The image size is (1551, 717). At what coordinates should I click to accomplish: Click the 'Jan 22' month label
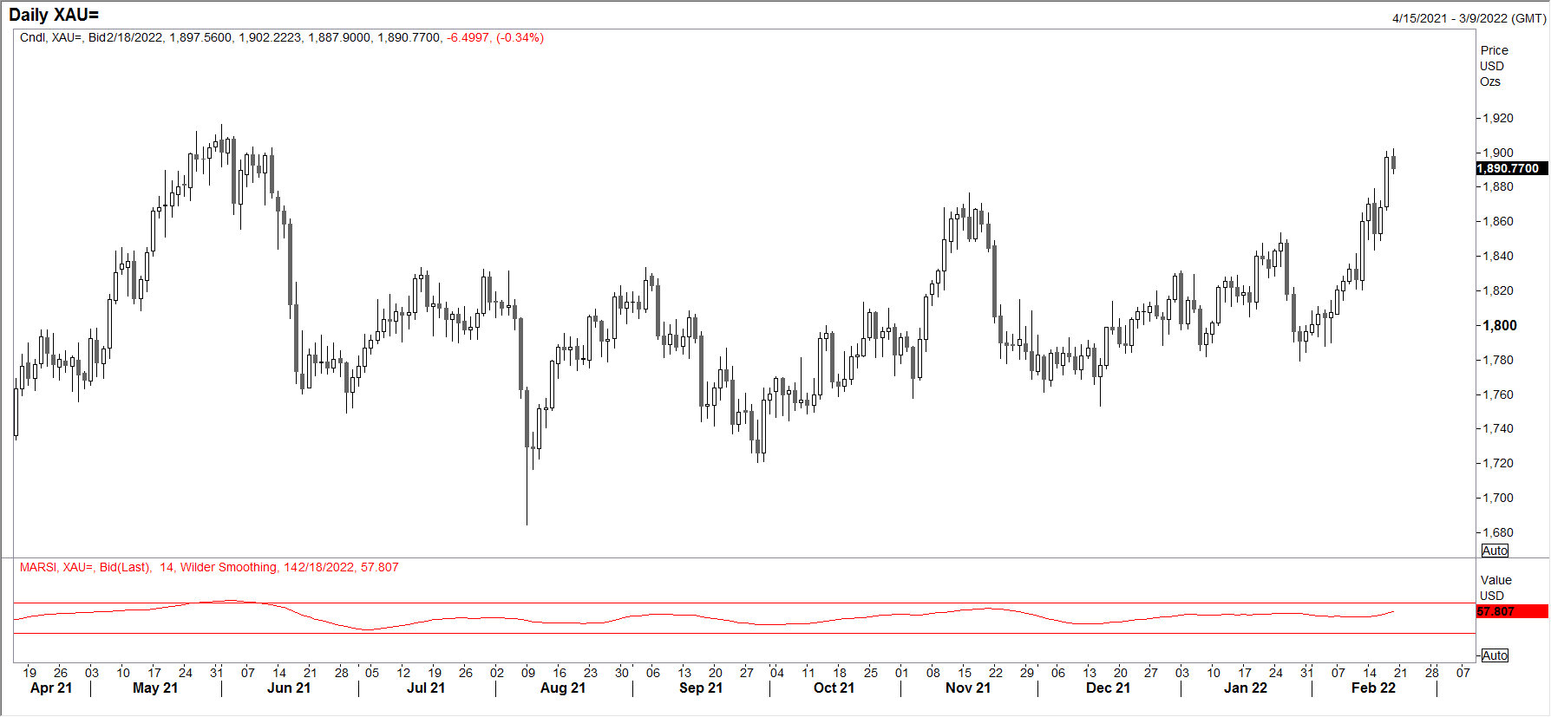tap(1246, 688)
